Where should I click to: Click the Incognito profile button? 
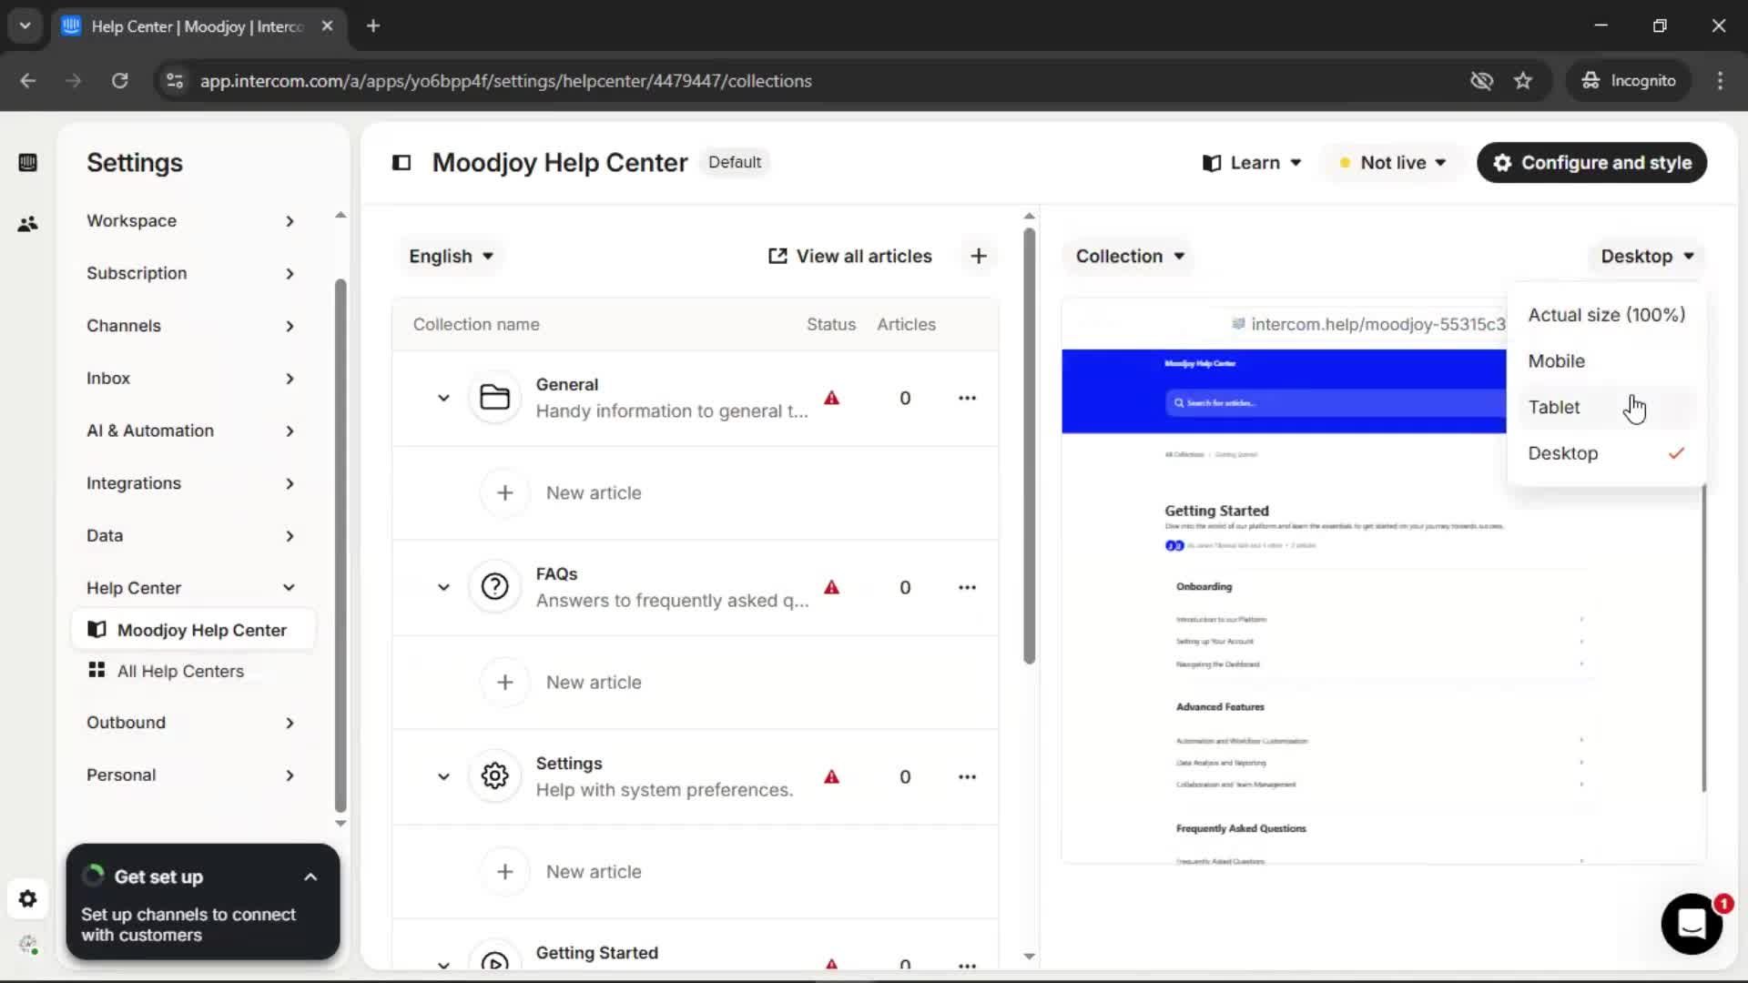pos(1629,81)
